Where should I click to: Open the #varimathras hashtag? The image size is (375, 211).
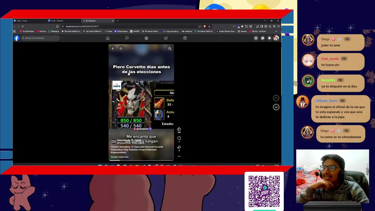tap(117, 150)
